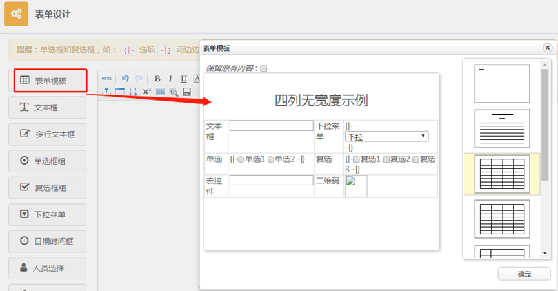Screen dimensions: 558x291
Task: Toggle HTML source view in editor
Action: coord(106,79)
